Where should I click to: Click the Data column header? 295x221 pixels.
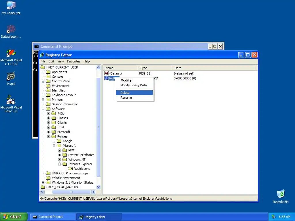[213, 68]
